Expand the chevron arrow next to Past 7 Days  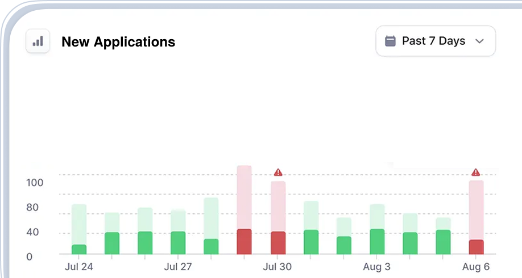pos(479,41)
